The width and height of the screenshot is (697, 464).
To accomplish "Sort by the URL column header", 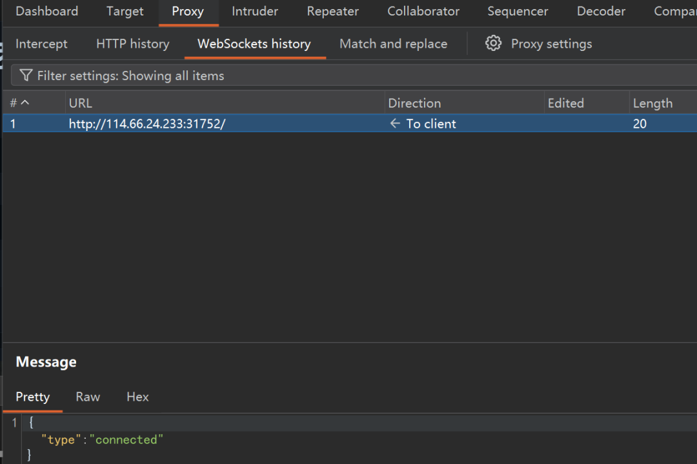I will coord(225,103).
